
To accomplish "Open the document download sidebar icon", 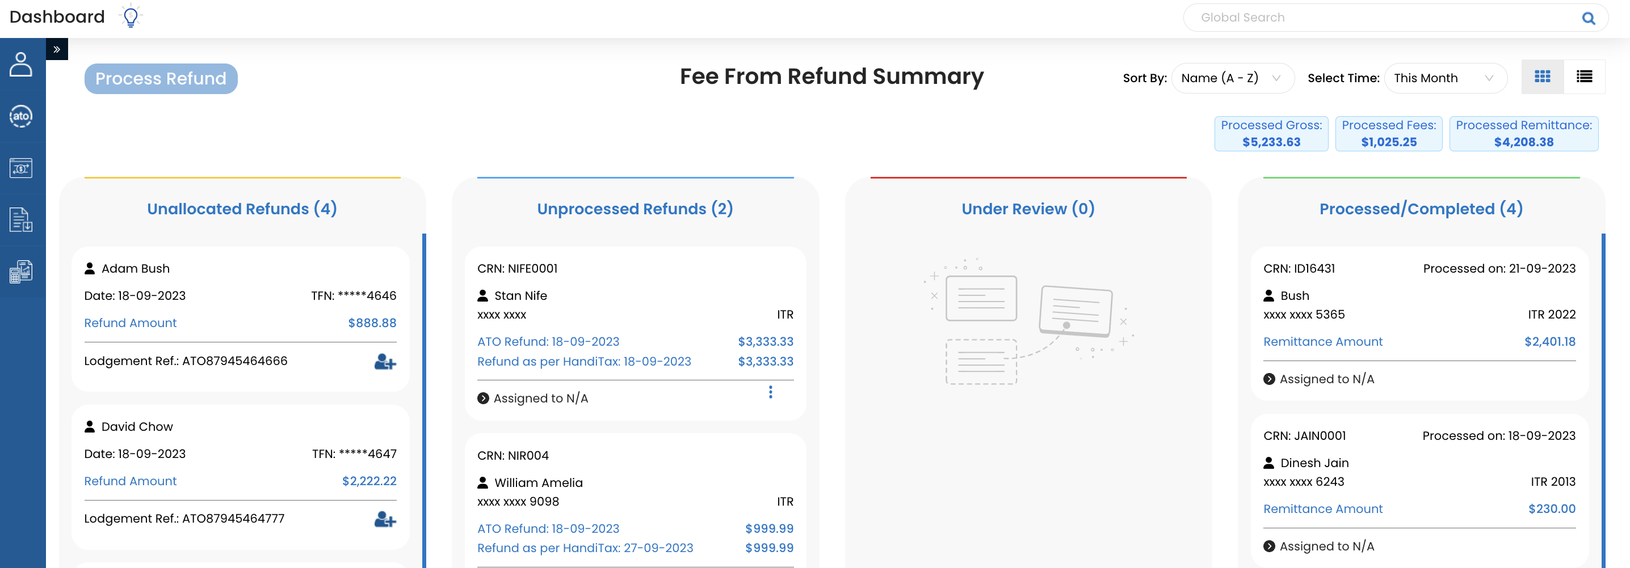I will 21,220.
